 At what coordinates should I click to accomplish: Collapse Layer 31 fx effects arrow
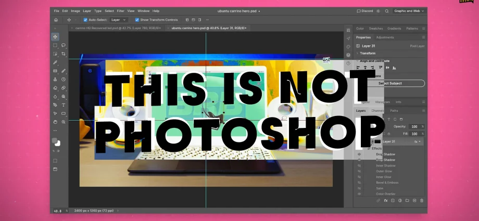(420, 141)
